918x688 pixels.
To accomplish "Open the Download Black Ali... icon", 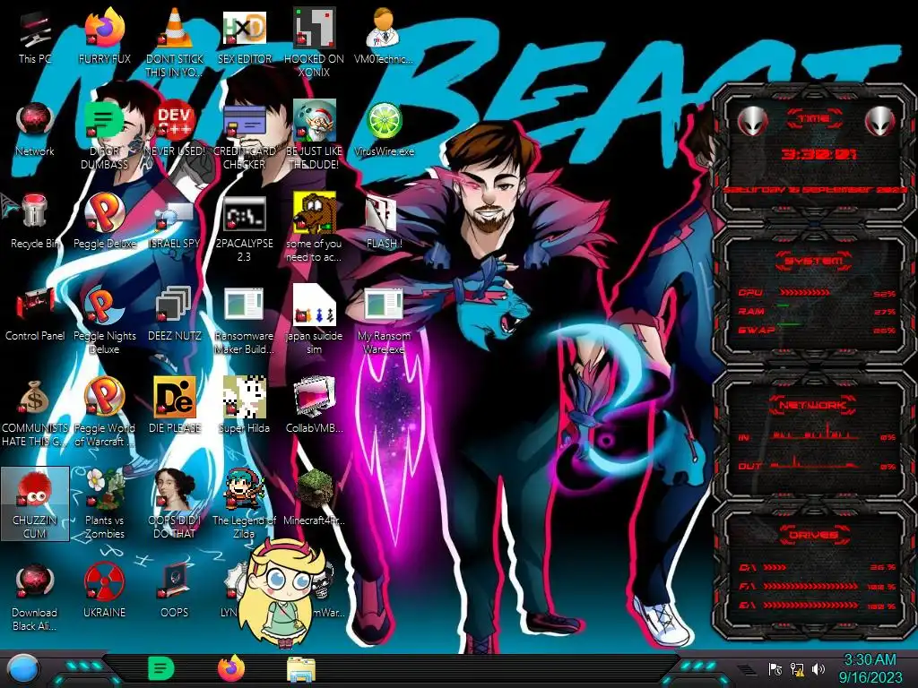I will [35, 598].
